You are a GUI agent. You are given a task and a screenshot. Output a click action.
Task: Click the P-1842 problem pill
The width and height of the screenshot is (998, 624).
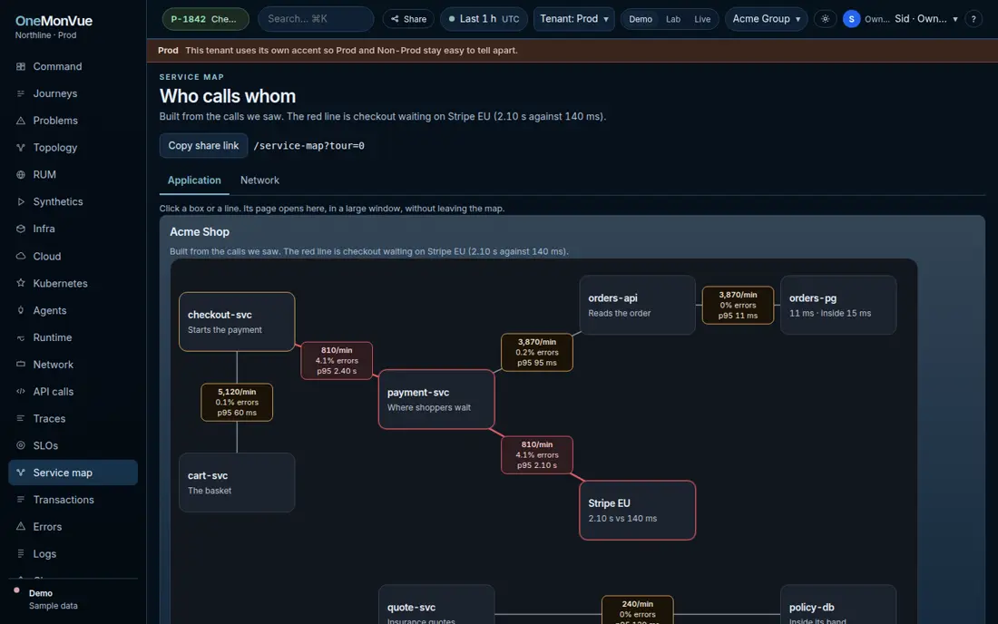point(205,19)
